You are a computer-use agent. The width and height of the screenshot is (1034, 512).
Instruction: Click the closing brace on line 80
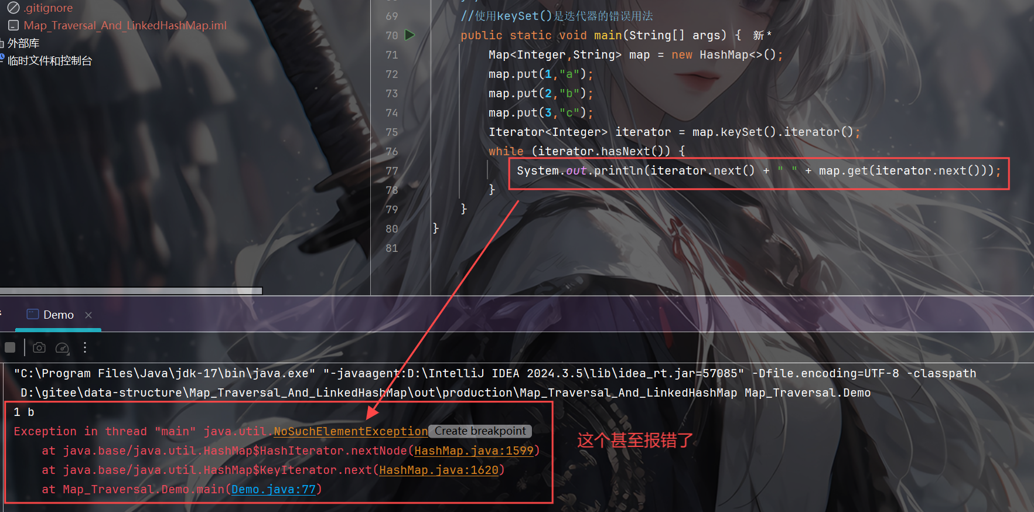(x=435, y=228)
